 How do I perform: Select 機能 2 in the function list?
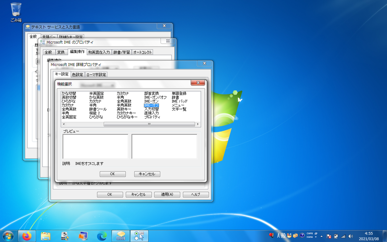94,113
